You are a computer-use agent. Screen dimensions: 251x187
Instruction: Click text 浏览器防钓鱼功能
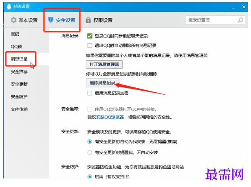[x=104, y=167]
